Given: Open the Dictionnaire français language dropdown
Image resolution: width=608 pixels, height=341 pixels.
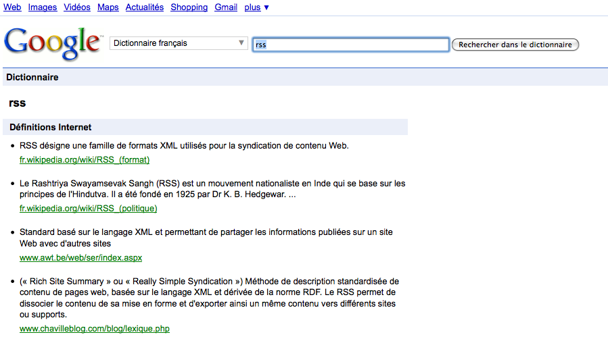Looking at the screenshot, I should coord(179,44).
